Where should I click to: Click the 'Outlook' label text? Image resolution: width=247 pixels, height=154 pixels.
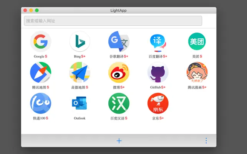(80, 118)
